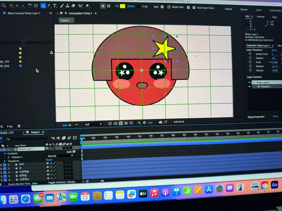Open the Composition Comp 1 panel menu
The image size is (282, 211).
(96, 13)
